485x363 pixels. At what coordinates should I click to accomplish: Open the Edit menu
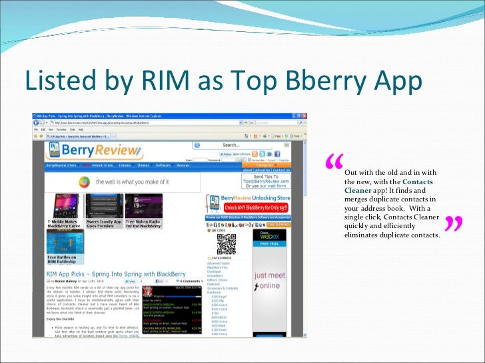tap(43, 130)
